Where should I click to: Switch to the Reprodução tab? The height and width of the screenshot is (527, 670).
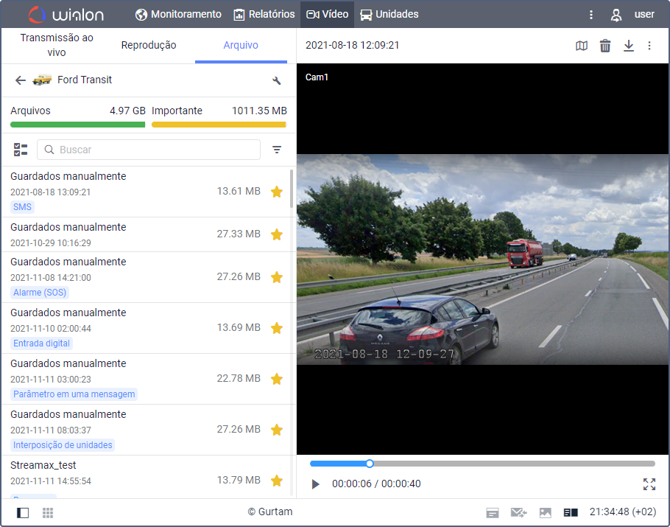pos(149,45)
